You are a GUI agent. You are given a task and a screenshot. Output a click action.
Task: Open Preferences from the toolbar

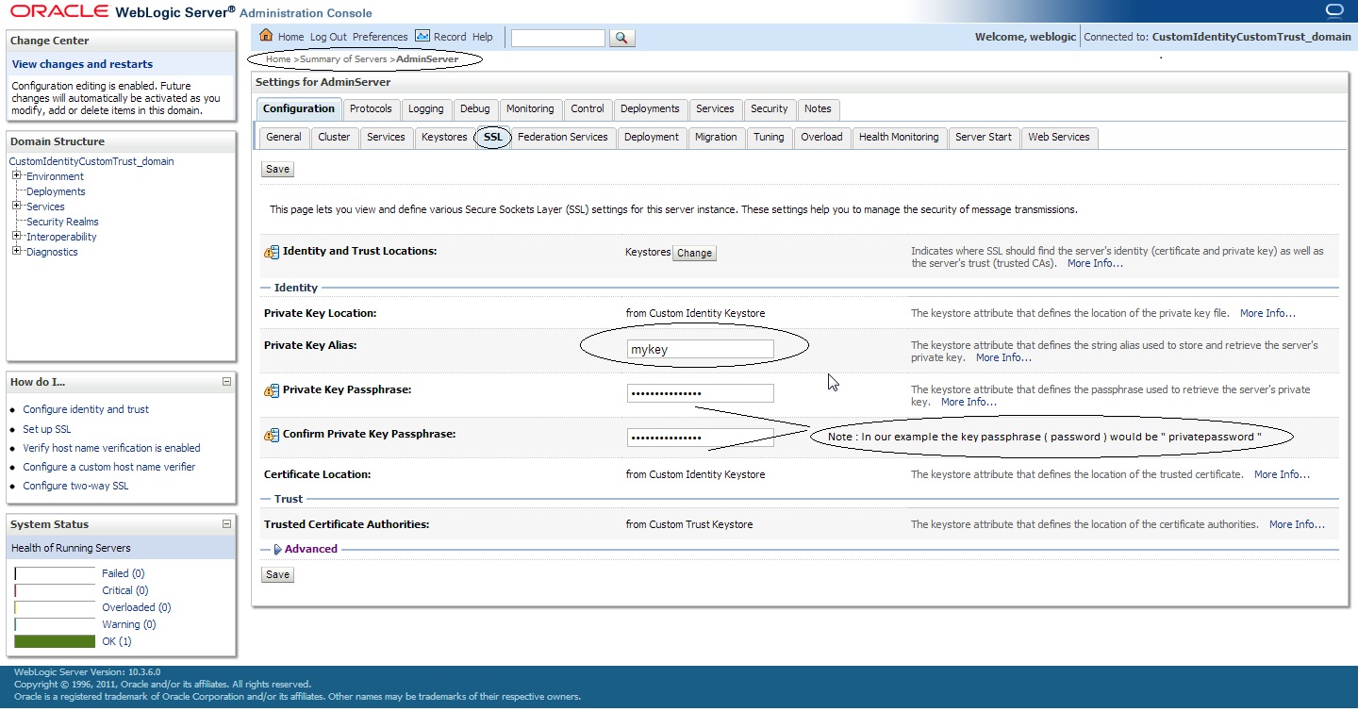pyautogui.click(x=380, y=37)
